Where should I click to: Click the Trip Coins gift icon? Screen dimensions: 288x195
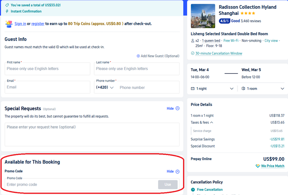[9, 24]
